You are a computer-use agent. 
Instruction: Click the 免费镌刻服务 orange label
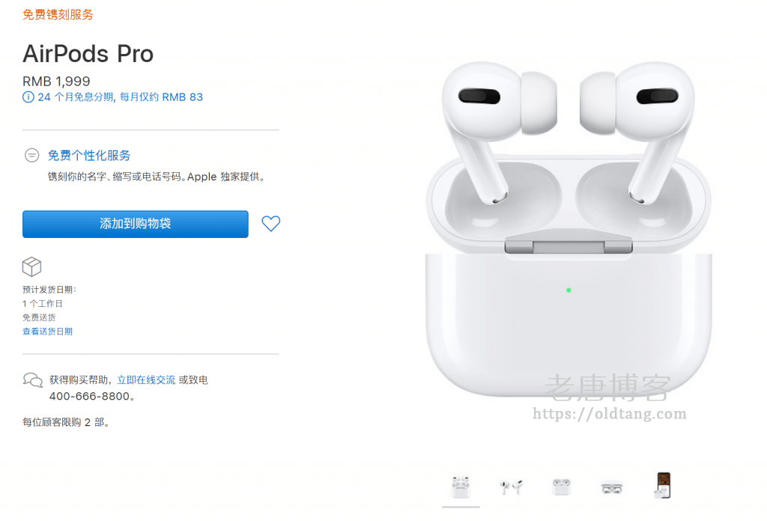[58, 15]
